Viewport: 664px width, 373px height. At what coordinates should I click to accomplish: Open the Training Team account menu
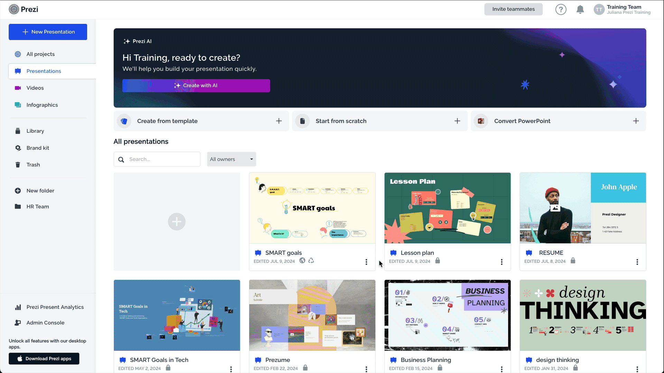[622, 9]
